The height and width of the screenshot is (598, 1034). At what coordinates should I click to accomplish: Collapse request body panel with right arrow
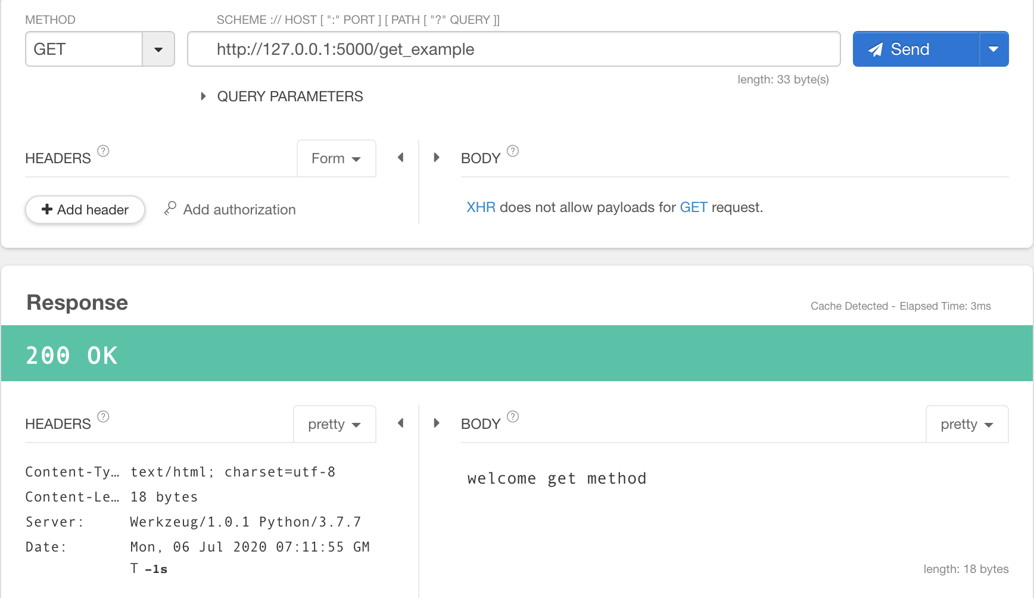click(x=437, y=157)
